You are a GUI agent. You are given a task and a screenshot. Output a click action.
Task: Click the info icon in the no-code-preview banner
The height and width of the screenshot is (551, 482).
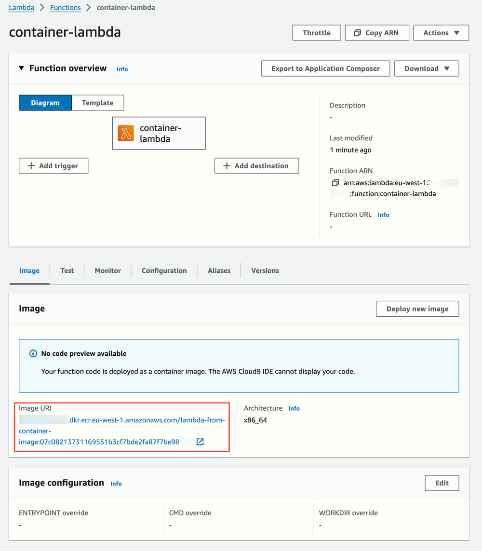pos(33,353)
